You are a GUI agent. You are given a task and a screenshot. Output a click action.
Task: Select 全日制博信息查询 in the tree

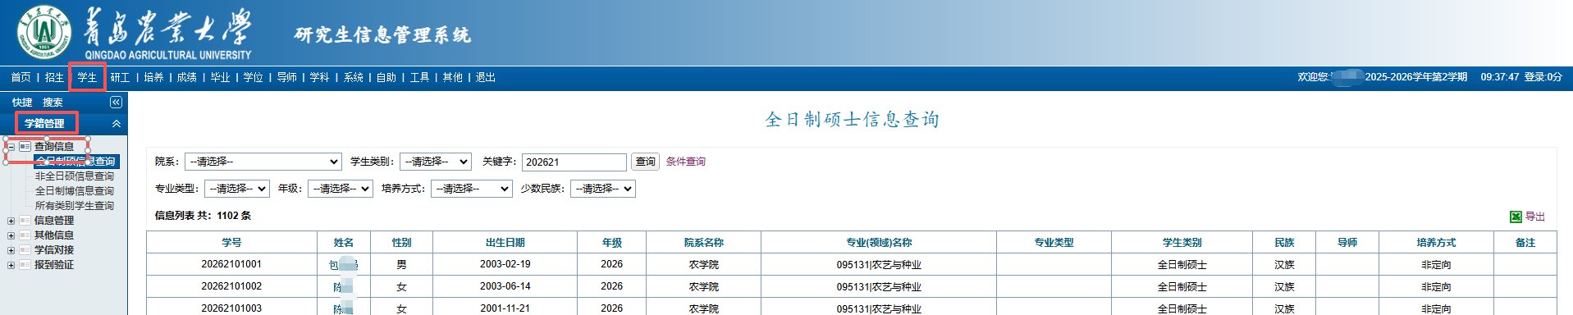click(75, 191)
